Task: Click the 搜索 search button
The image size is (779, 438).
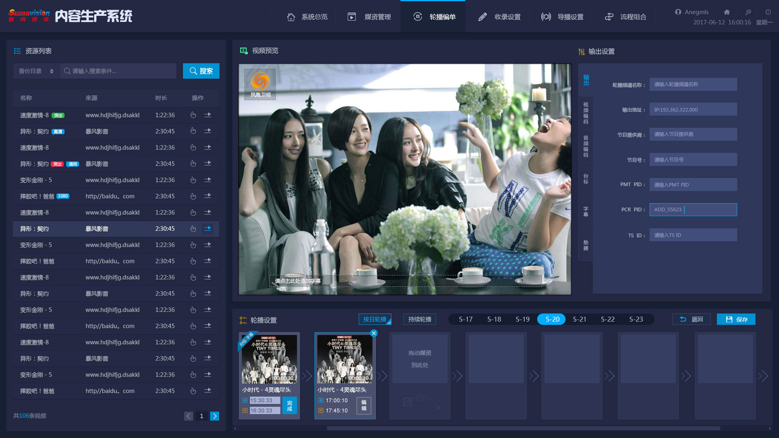Action: coord(201,71)
